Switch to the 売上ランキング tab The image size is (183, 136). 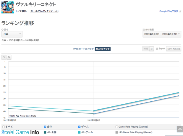coord(103,49)
